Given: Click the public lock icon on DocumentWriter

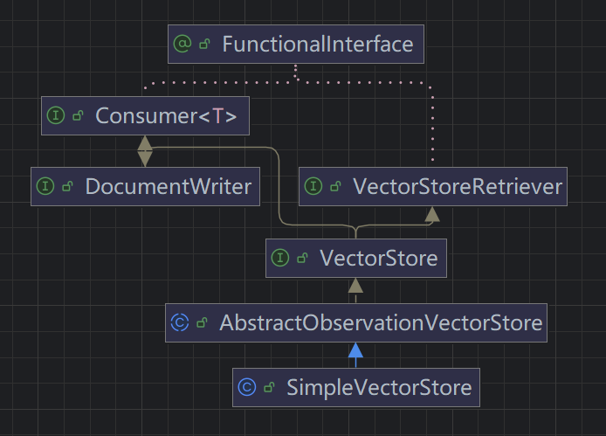Looking at the screenshot, I should (67, 187).
